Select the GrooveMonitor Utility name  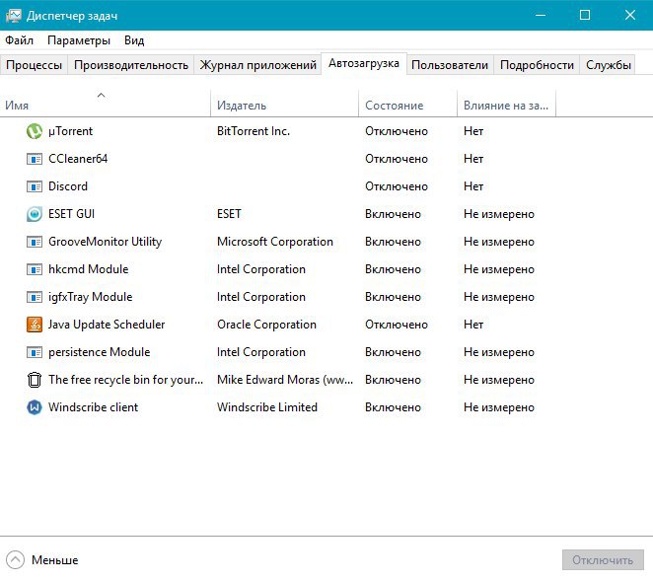105,242
